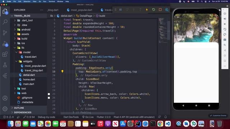This screenshot has width=230, height=129.
Task: Click emulator zoom icon
Action: click(x=225, y=45)
